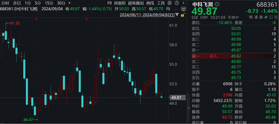Screen dimensions: 279x124
Task: Click the 总额 value 3452.23万
Action: pyautogui.click(x=223, y=101)
